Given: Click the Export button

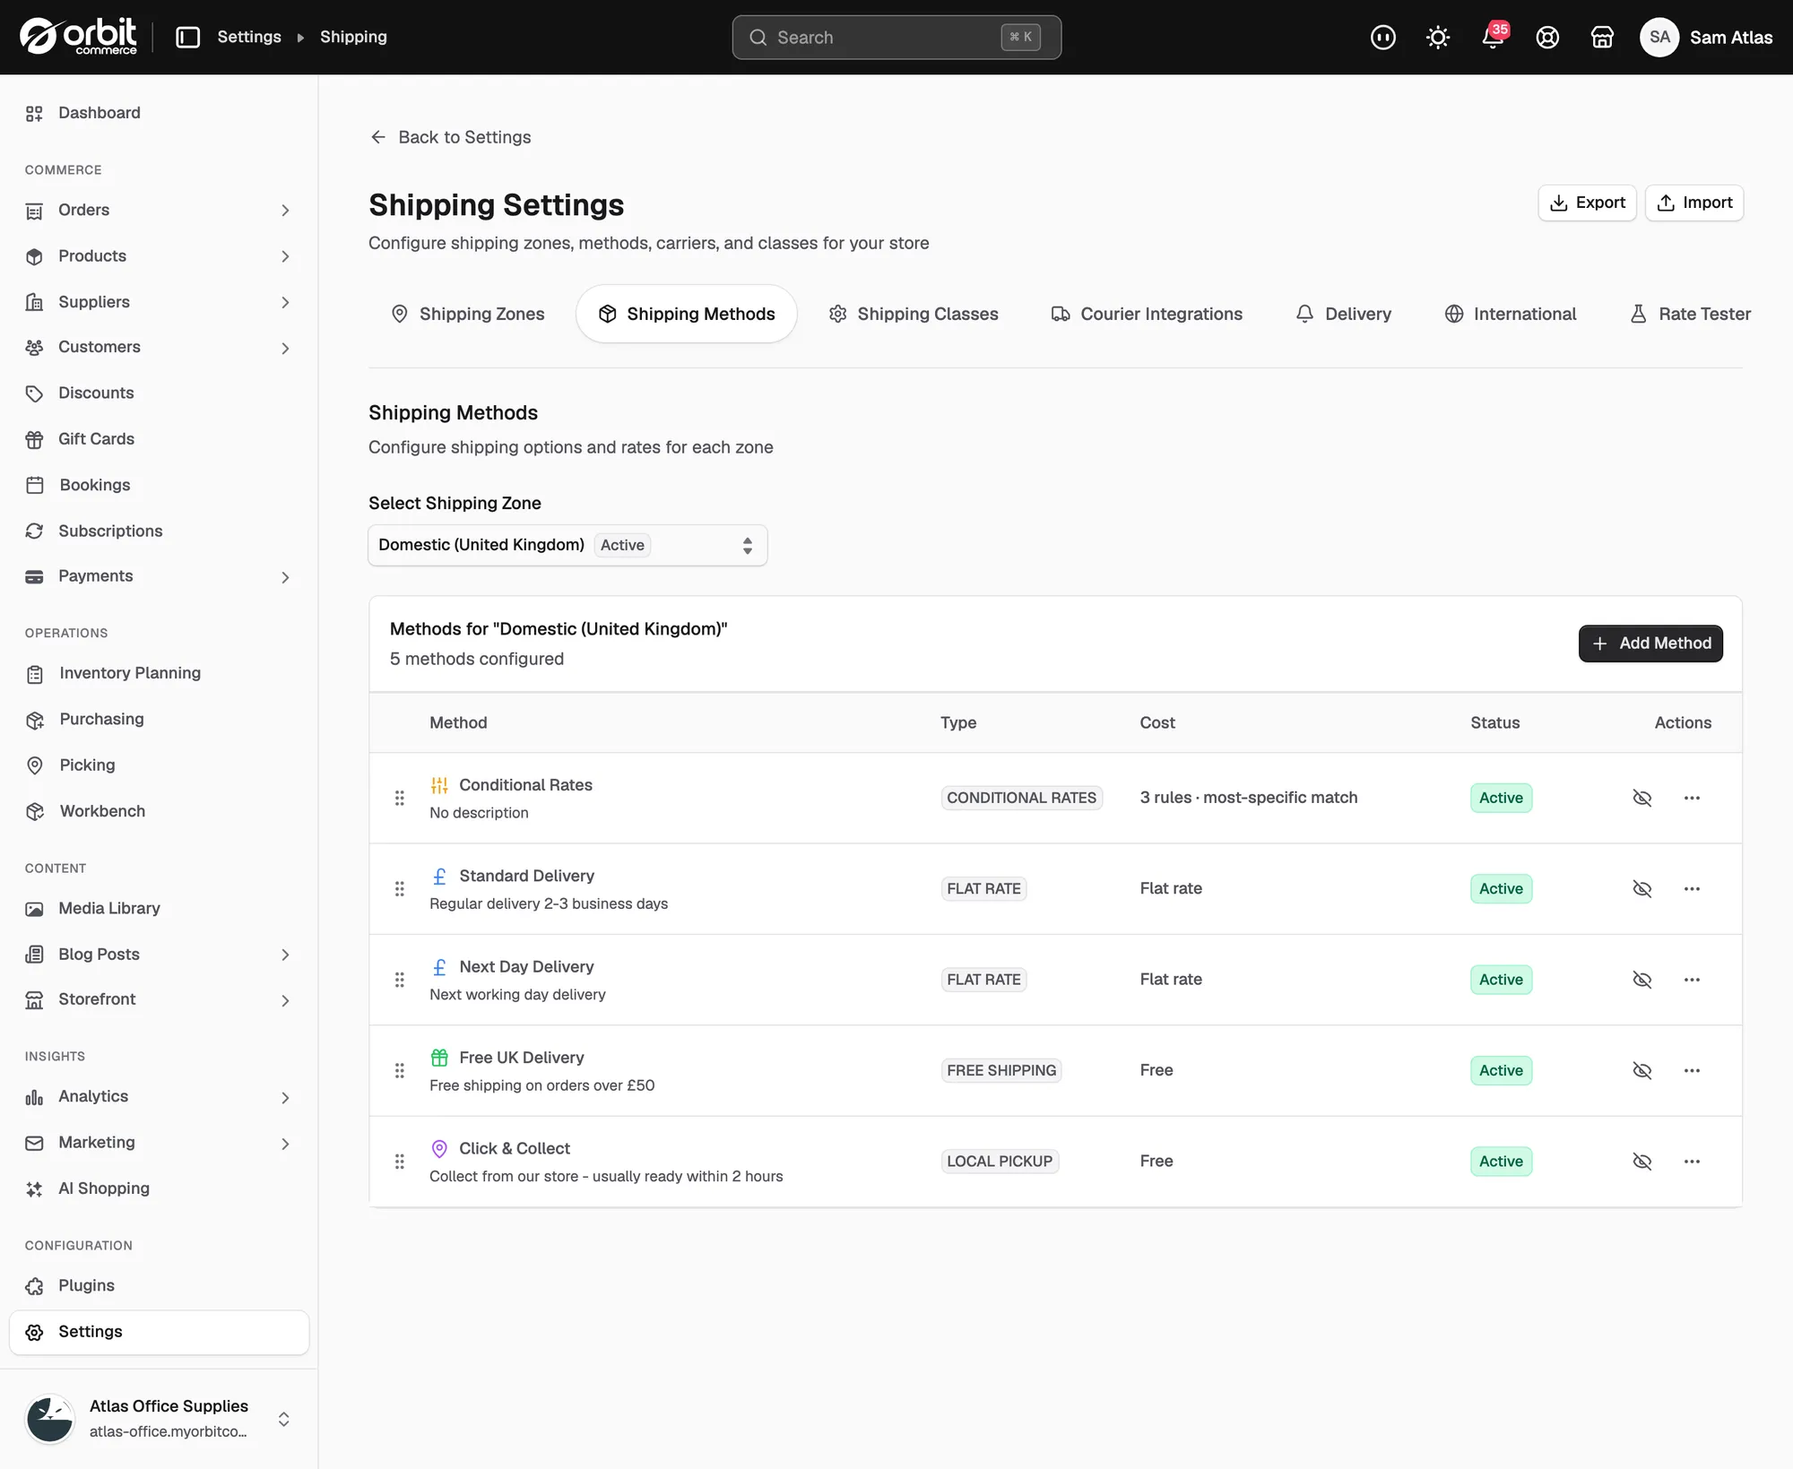Looking at the screenshot, I should (x=1587, y=203).
